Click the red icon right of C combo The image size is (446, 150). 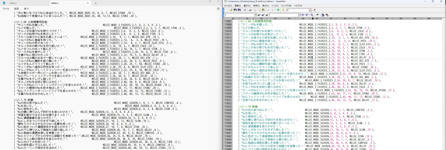tap(314, 10)
